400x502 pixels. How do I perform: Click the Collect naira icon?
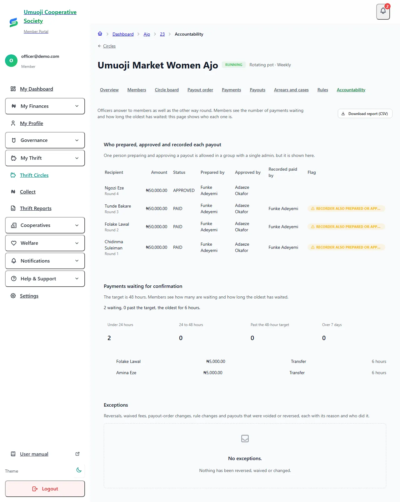[x=13, y=192]
